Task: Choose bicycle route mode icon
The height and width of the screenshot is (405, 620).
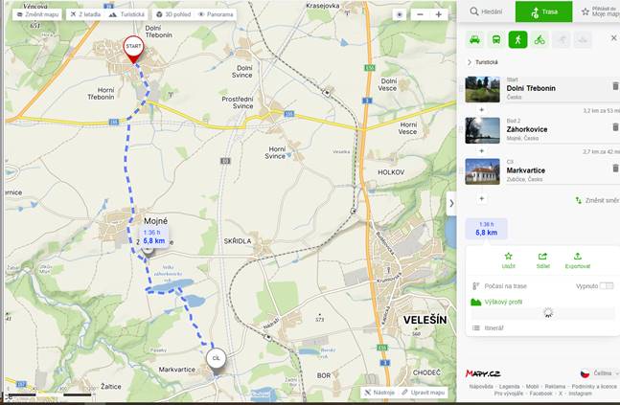Action: [x=540, y=39]
